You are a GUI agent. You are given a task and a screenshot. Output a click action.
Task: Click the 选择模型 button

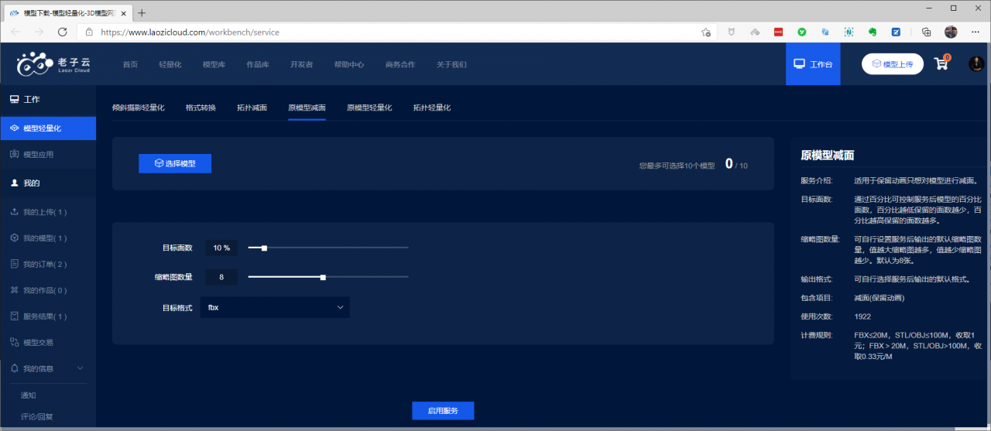point(175,163)
